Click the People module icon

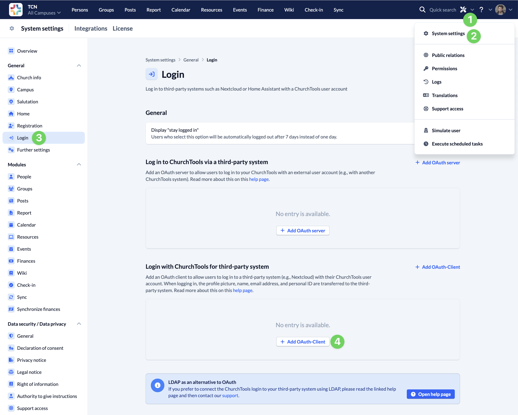click(11, 177)
